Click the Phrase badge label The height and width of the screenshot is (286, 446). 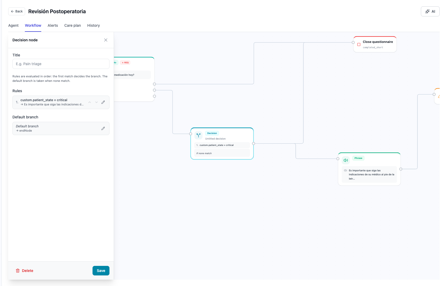(x=358, y=158)
